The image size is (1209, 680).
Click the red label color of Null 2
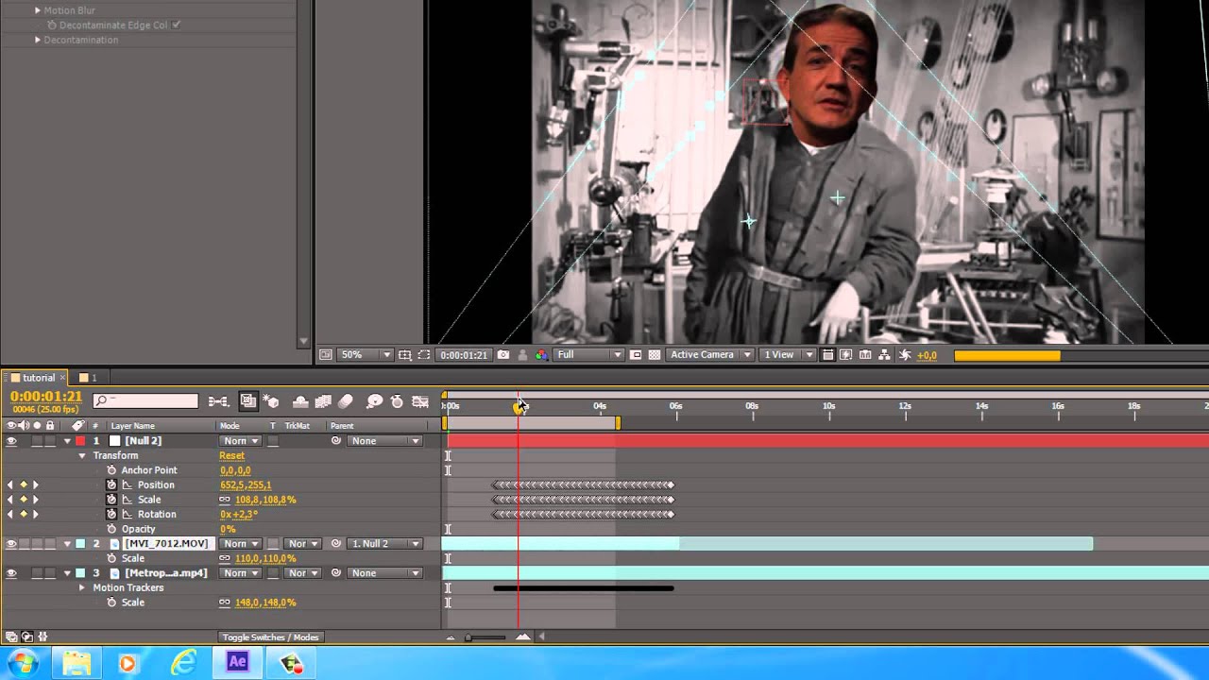pos(80,440)
